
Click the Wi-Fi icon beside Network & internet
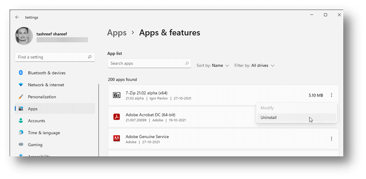(x=21, y=85)
